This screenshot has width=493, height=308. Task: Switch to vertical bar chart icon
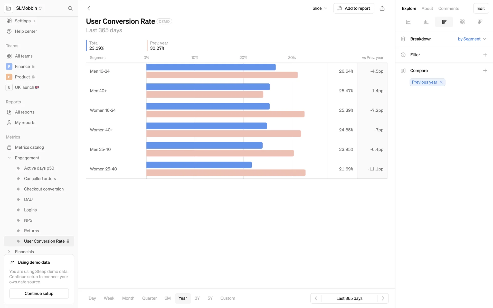pyautogui.click(x=426, y=22)
